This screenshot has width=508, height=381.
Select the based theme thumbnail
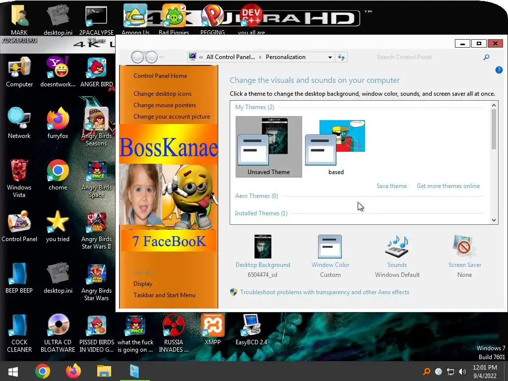(336, 147)
